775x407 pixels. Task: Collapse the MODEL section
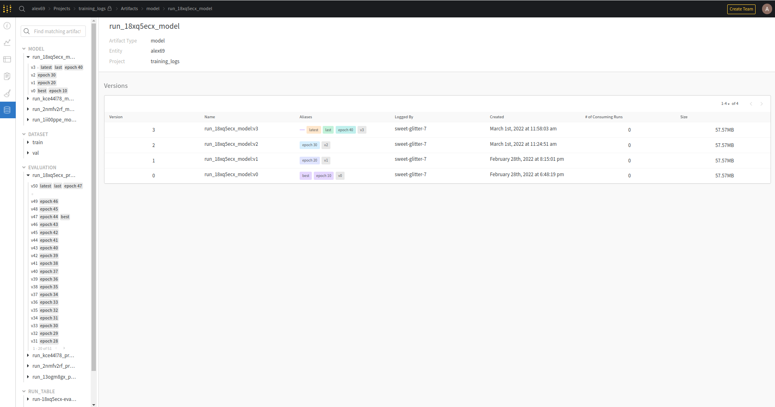[24, 49]
